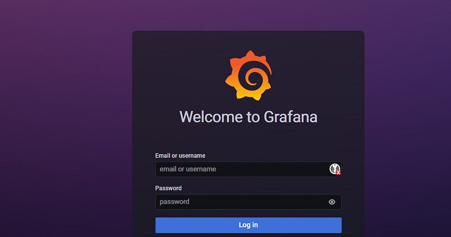Click the icon at the email field's right edge
451x237 pixels.
(x=334, y=169)
